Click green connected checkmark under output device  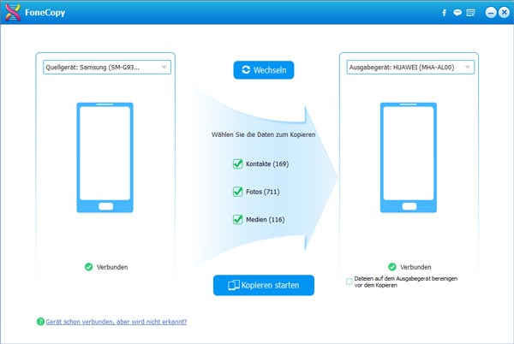point(392,267)
